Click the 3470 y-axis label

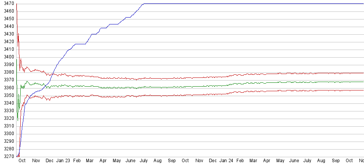click(8, 3)
